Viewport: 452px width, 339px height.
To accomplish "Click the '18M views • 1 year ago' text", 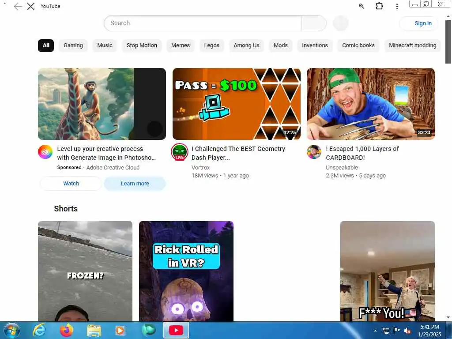I will 220,176.
